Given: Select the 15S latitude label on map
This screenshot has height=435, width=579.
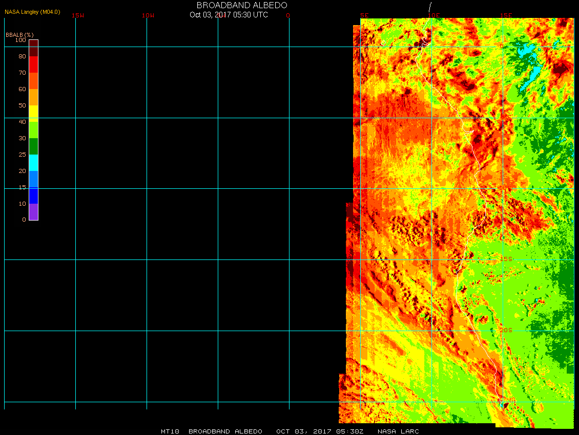Looking at the screenshot, I should point(506,259).
